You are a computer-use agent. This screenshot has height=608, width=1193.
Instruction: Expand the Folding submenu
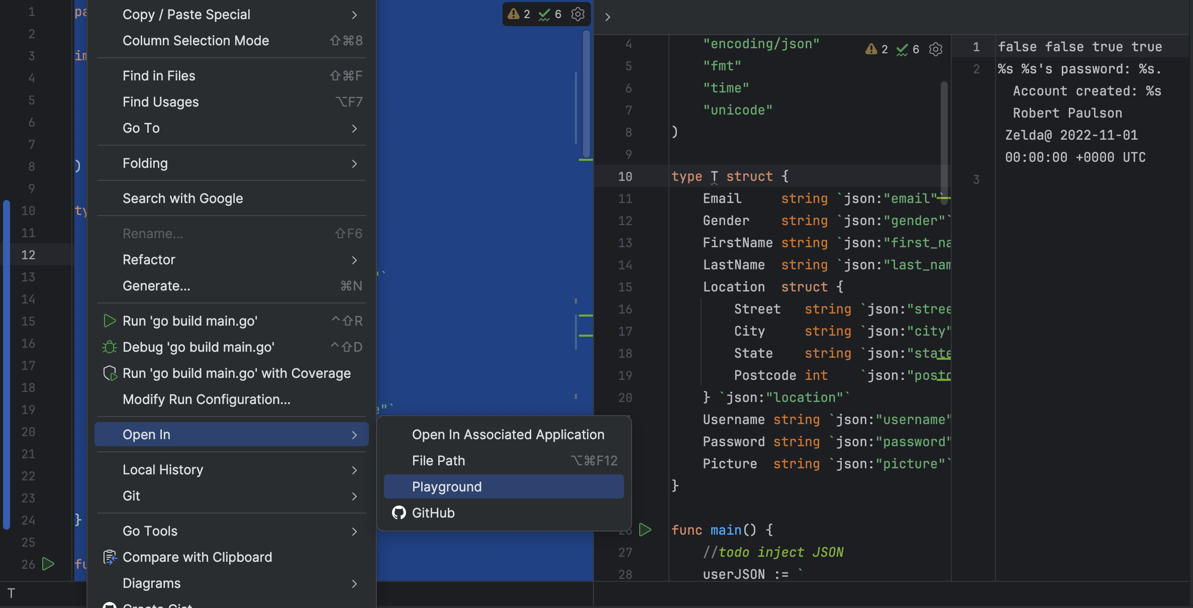(145, 163)
